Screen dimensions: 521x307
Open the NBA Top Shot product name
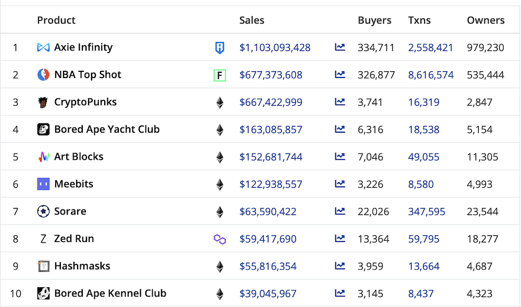pyautogui.click(x=88, y=75)
